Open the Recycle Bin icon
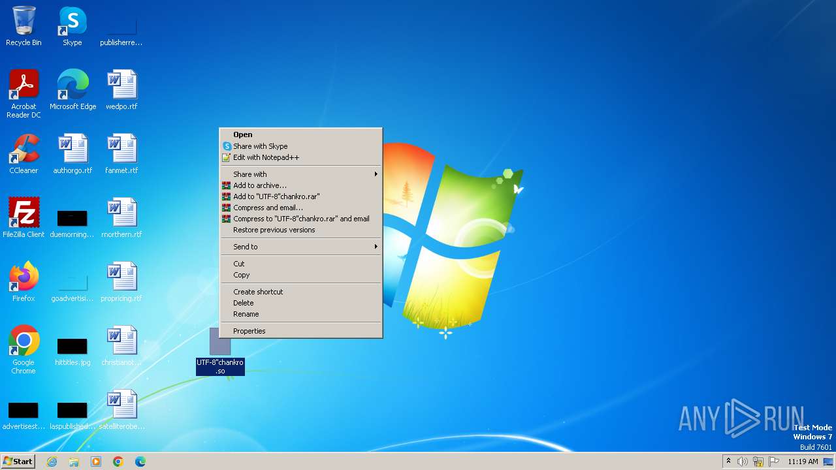The image size is (836, 470). pyautogui.click(x=24, y=26)
